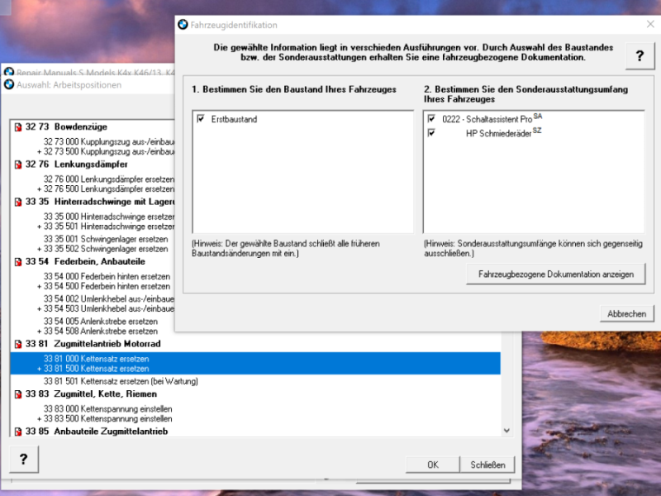Close the Fahrzeugidentifikation dialog with X

click(x=650, y=25)
